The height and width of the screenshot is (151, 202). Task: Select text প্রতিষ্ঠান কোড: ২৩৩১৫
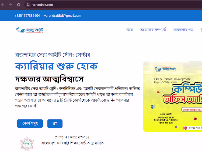pyautogui.click(x=72, y=137)
